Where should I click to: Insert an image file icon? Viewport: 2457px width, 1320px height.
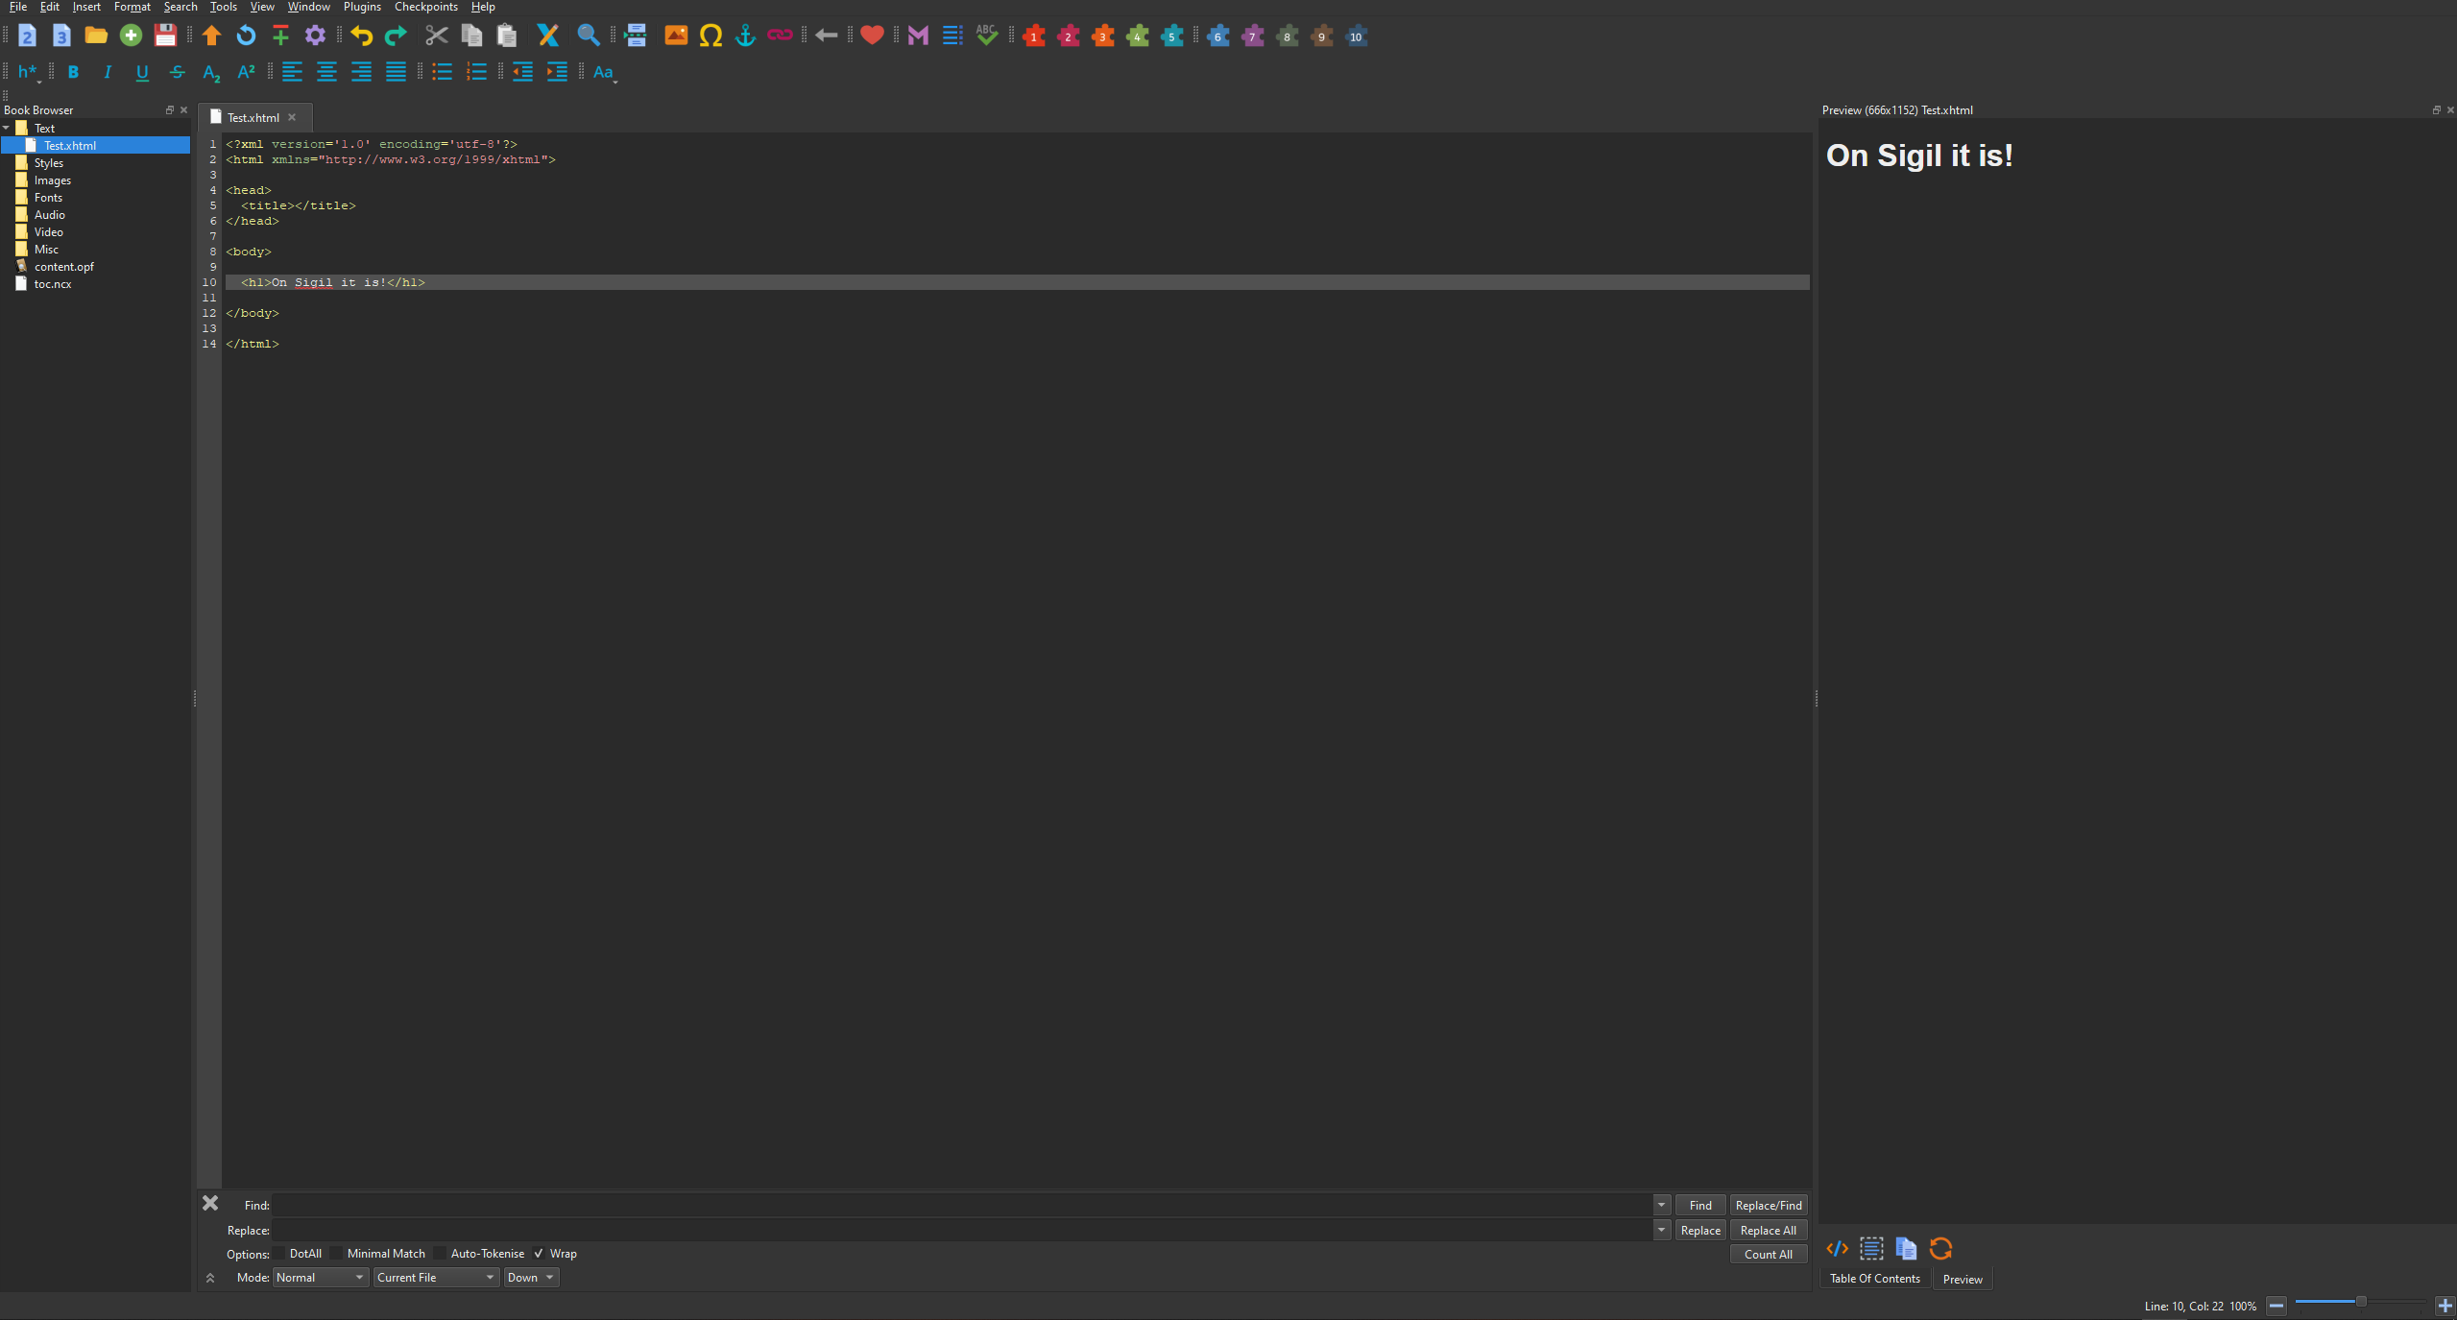coord(676,36)
